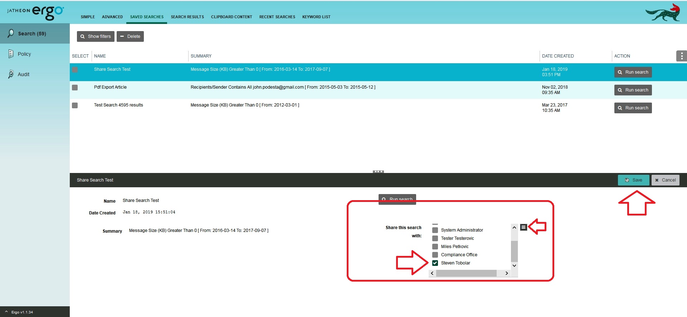Share search with System Administrator
The image size is (687, 317).
(435, 230)
